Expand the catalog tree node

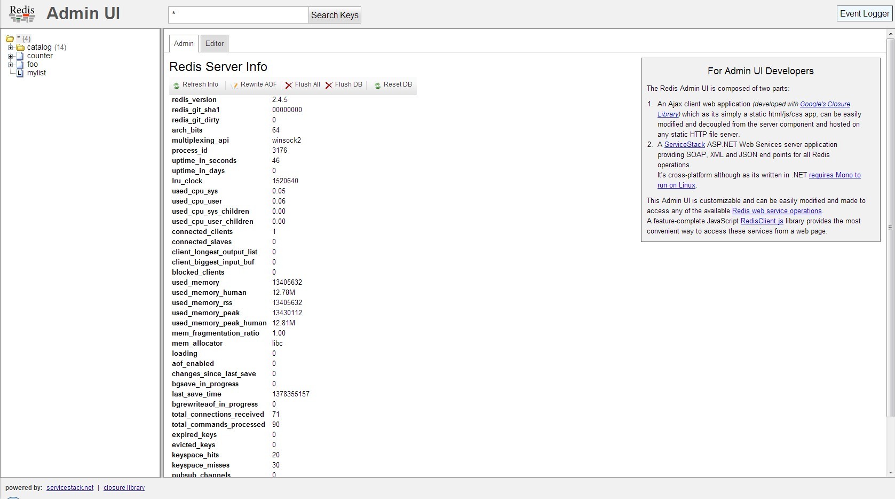pos(10,48)
